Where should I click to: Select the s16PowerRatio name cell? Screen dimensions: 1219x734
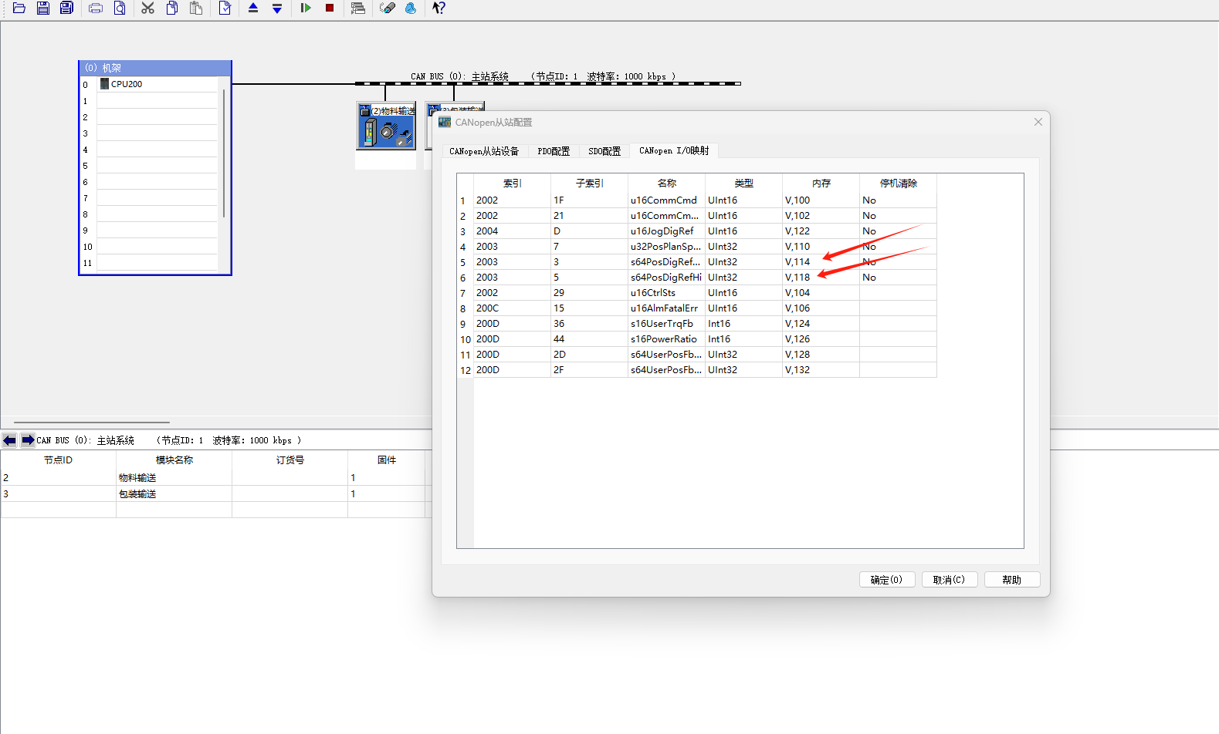667,339
